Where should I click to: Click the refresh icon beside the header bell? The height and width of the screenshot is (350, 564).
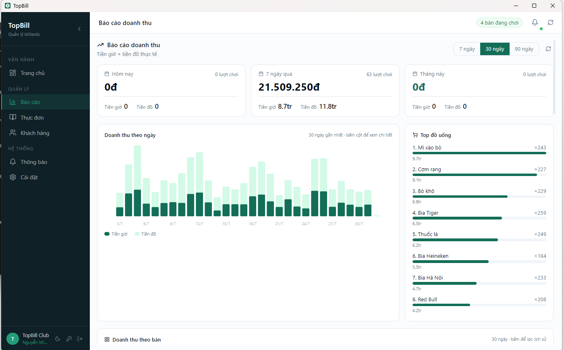click(x=550, y=23)
